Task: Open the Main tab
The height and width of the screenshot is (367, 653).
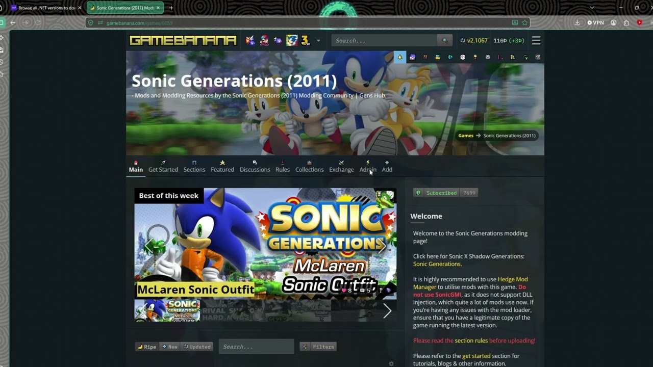Action: [x=136, y=167]
